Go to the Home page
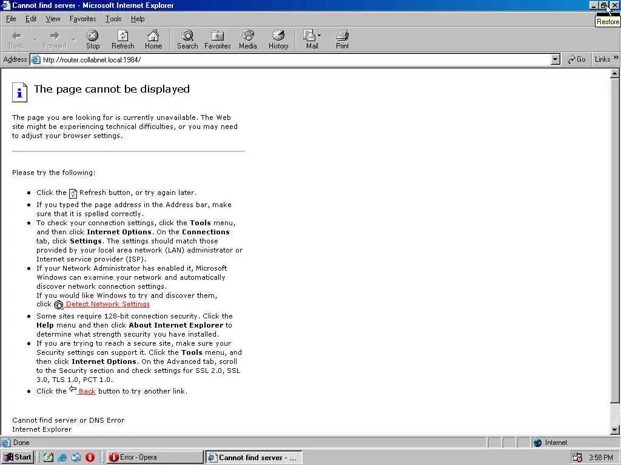Viewport: 621px width, 465px height. coord(153,39)
